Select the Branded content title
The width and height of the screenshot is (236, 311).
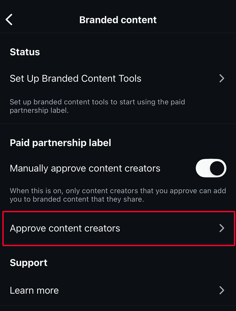118,19
